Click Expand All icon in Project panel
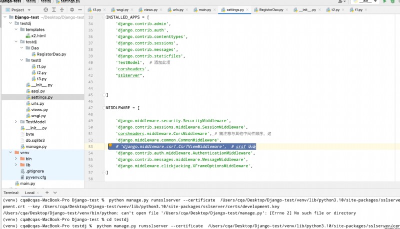Viewport: 400px width, 229px height. (x=54, y=9)
